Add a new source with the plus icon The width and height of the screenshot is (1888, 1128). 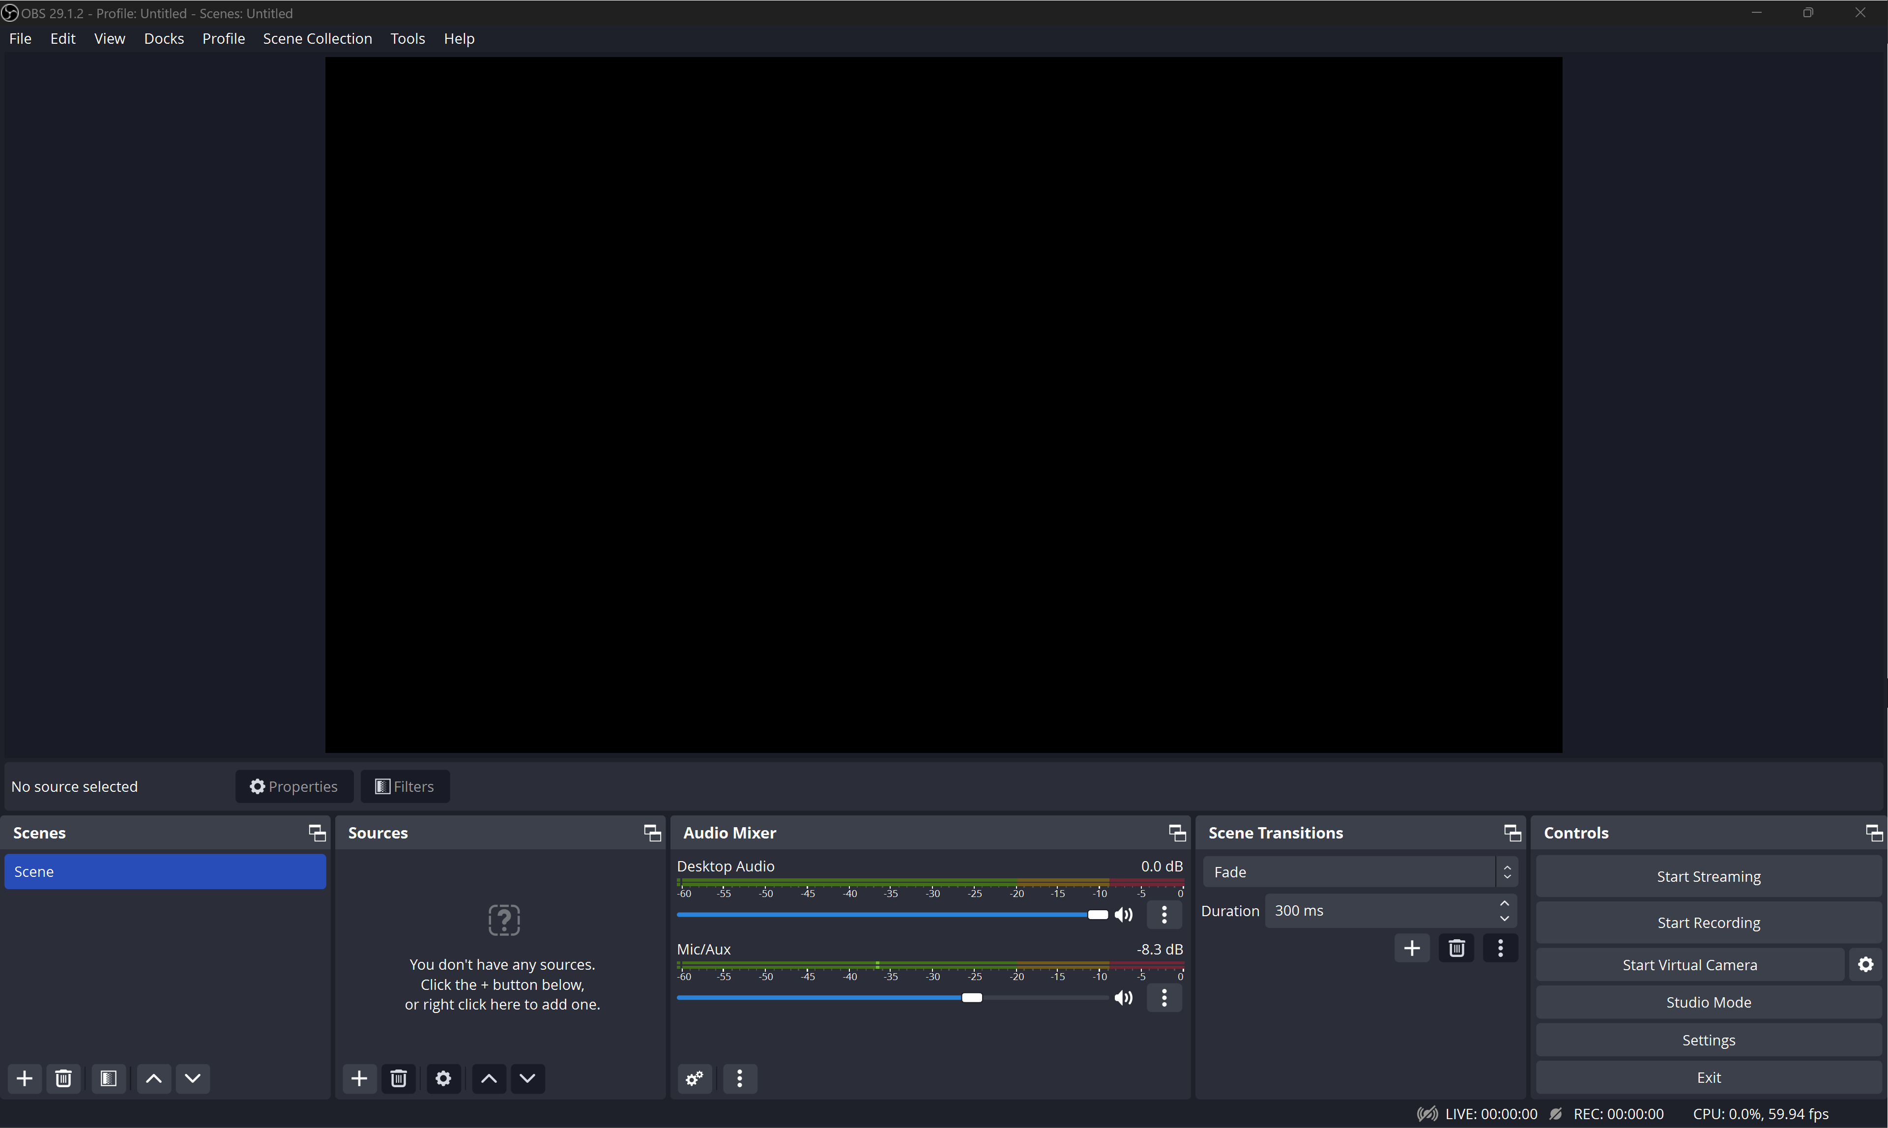(x=359, y=1078)
